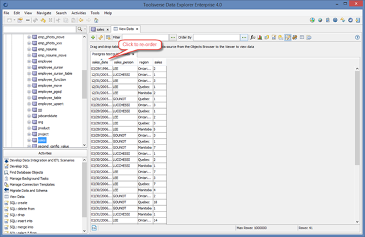This screenshot has width=365, height=237.
Task: Expand the sales tree node
Action: click(x=29, y=140)
